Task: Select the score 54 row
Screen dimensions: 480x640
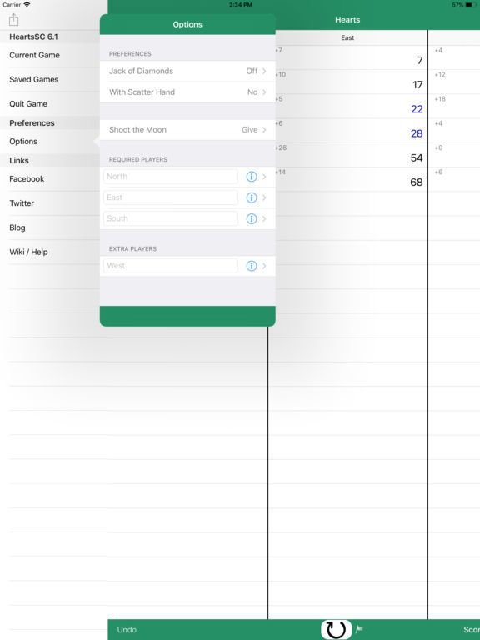Action: click(x=351, y=155)
